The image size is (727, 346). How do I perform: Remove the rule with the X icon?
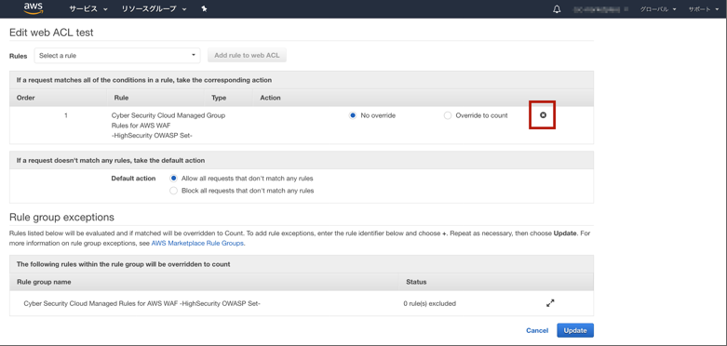click(543, 115)
